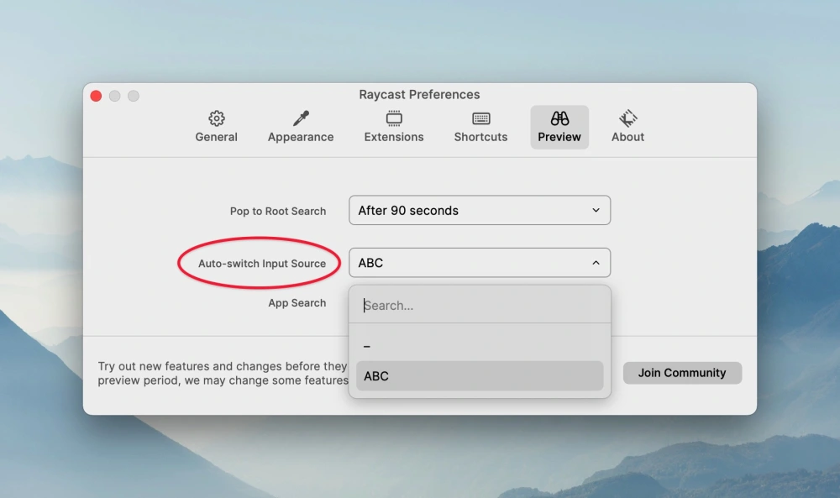This screenshot has width=840, height=498.
Task: Open the Extensions tab icon
Action: pos(394,118)
